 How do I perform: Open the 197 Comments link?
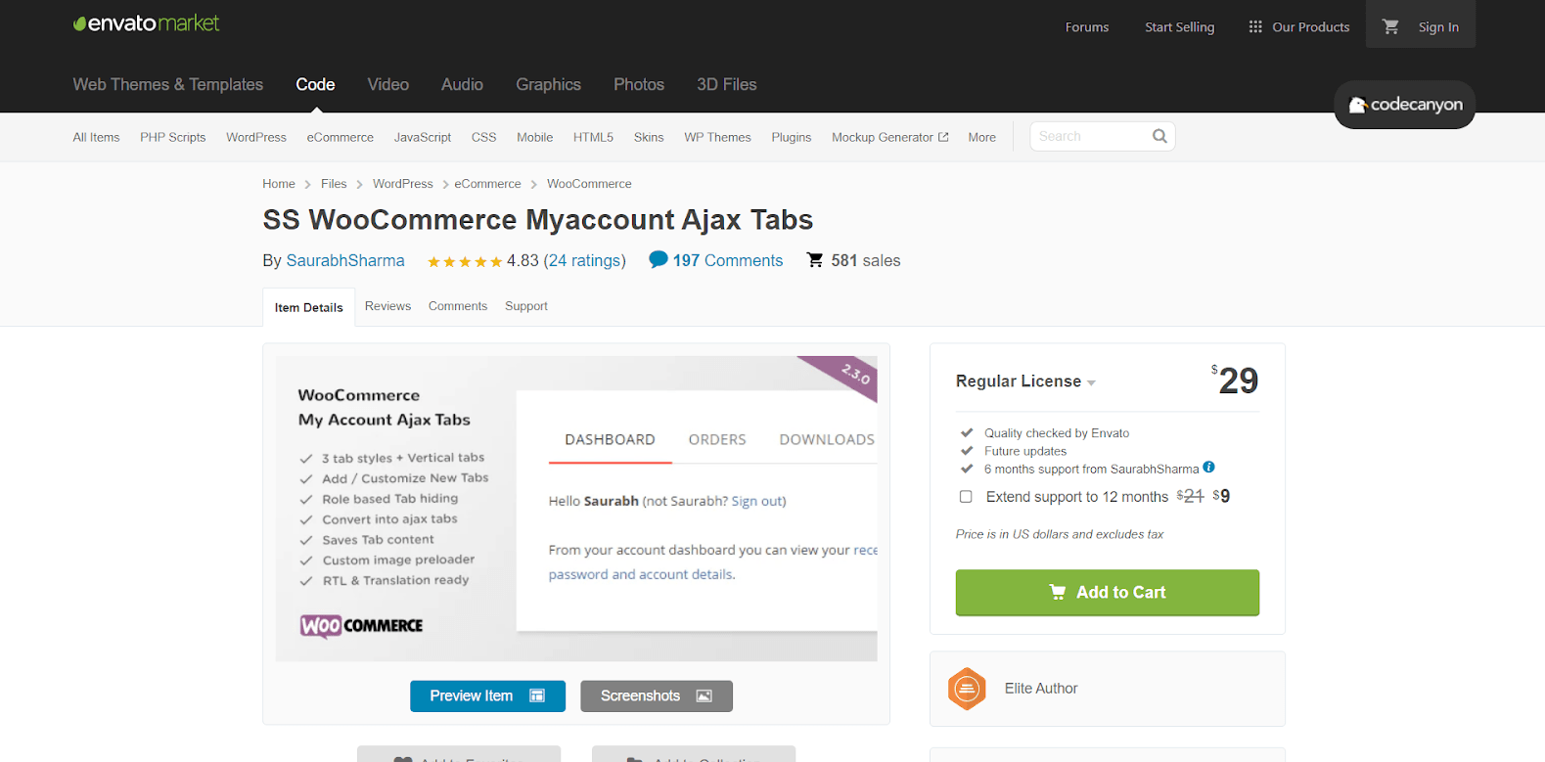[x=728, y=260]
